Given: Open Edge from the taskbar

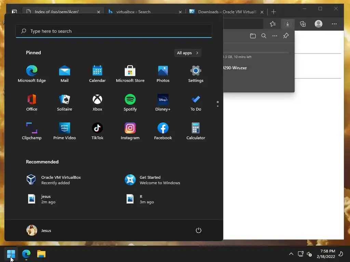Looking at the screenshot, I should (x=26, y=254).
